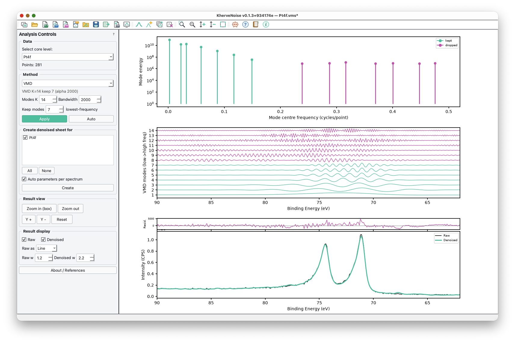Click the export CSV icon

tap(117, 25)
